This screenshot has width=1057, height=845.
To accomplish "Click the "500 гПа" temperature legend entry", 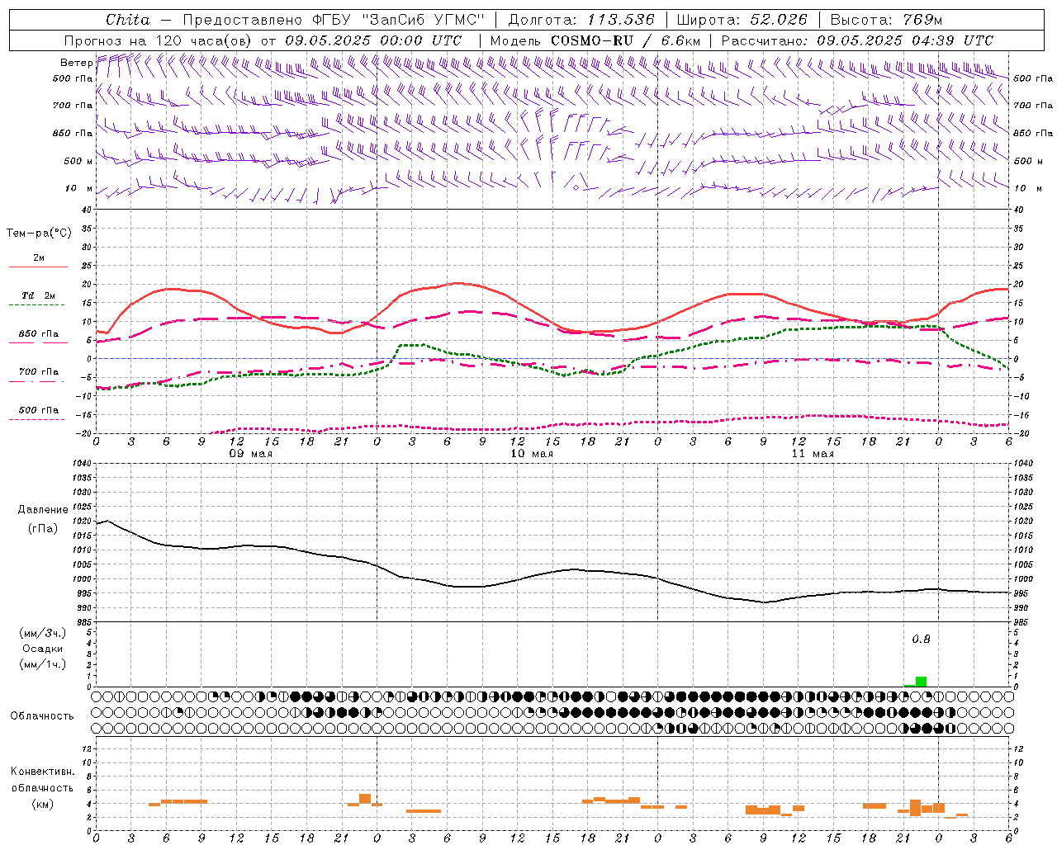I will [39, 410].
